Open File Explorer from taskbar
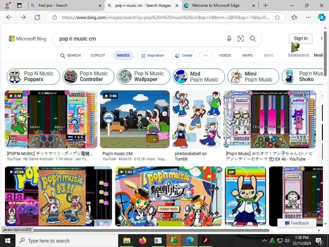 [127, 241]
